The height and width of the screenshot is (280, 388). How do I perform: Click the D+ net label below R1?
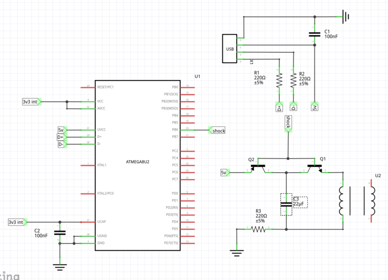click(279, 107)
